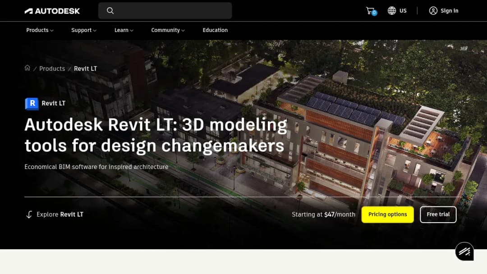Screen dimensions: 487x274
Task: Expand the Community menu
Action: click(168, 30)
